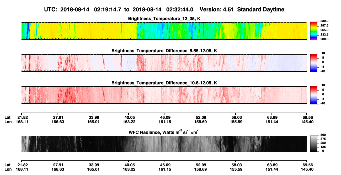Click the 'Lon' label below the WFC Radiance panel

tap(8, 169)
